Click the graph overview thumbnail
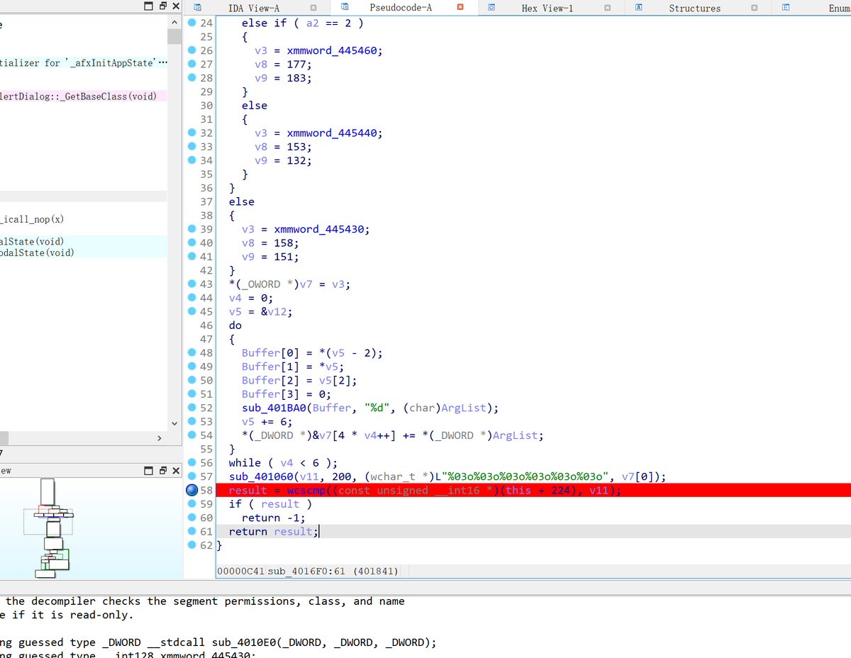The image size is (851, 658). pos(53,528)
